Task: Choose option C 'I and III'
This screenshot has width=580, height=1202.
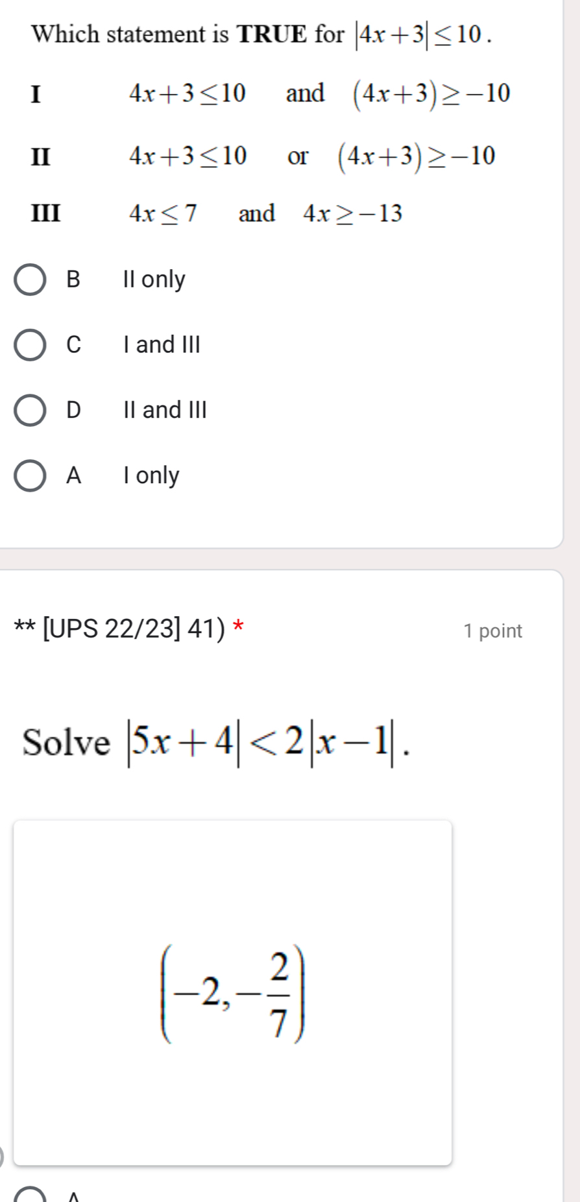Action: tap(30, 344)
